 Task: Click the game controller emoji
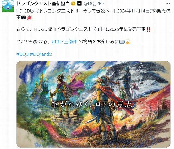tap(24, 17)
